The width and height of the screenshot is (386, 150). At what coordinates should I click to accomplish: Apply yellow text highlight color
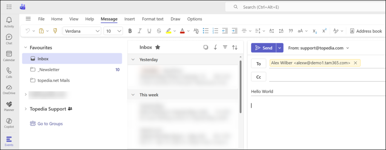[x=168, y=31]
